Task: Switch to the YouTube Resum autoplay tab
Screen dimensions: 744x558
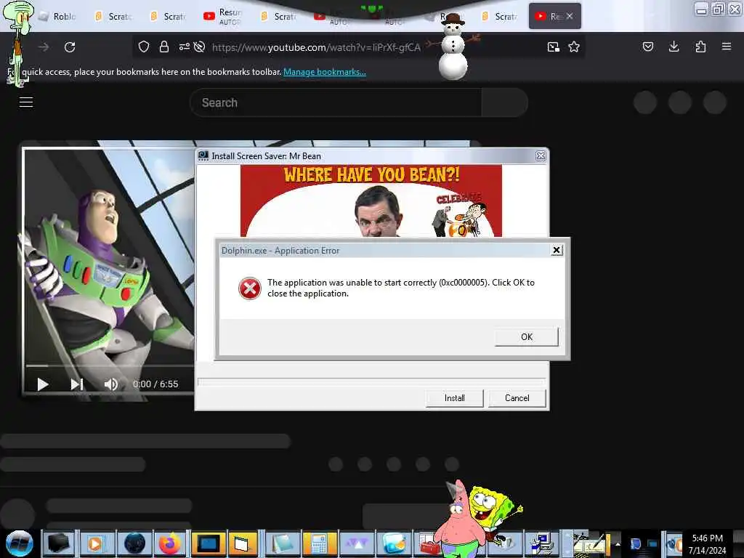Action: coord(223,16)
